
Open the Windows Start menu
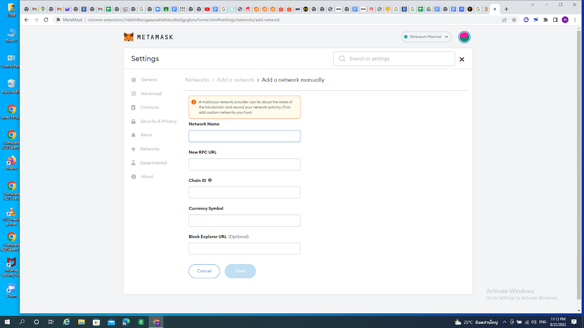(x=7, y=322)
